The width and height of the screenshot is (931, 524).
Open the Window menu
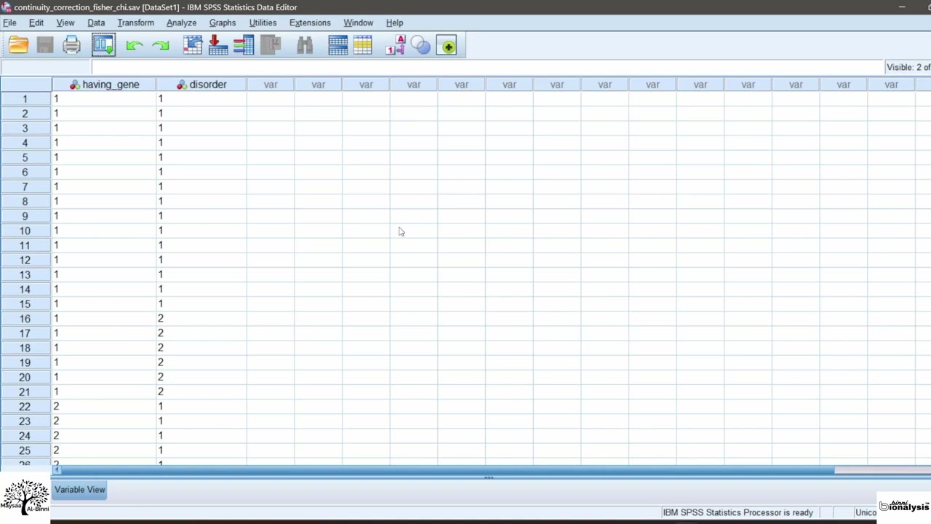[x=358, y=23]
